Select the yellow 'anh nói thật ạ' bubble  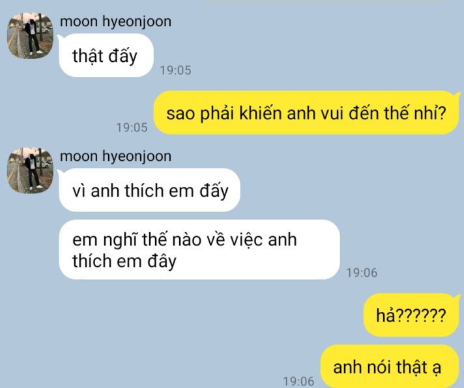pyautogui.click(x=390, y=367)
